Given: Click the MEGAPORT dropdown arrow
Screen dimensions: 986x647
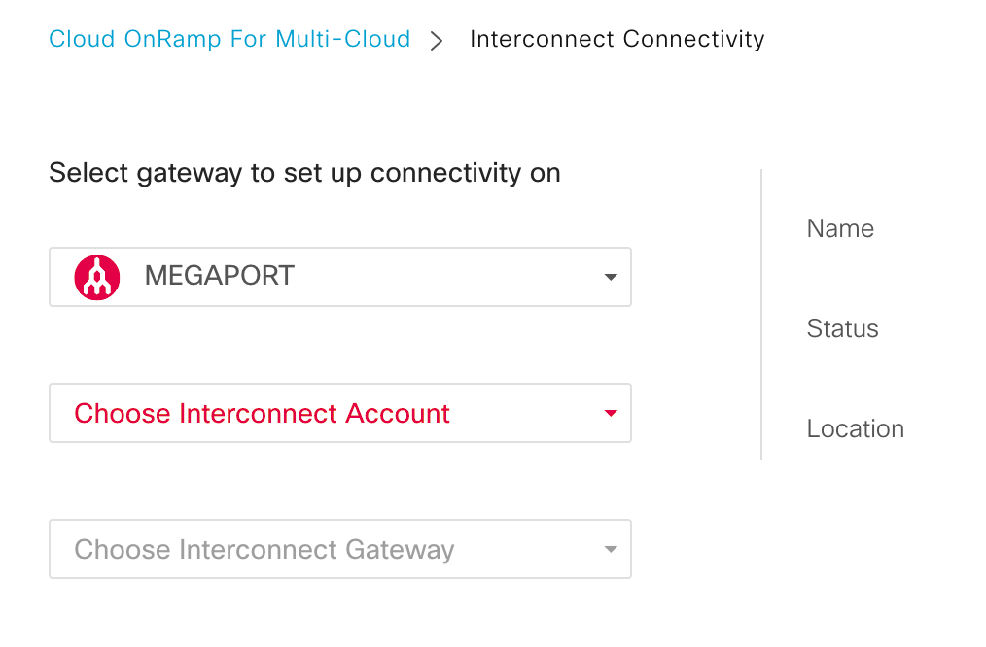Looking at the screenshot, I should pos(611,277).
